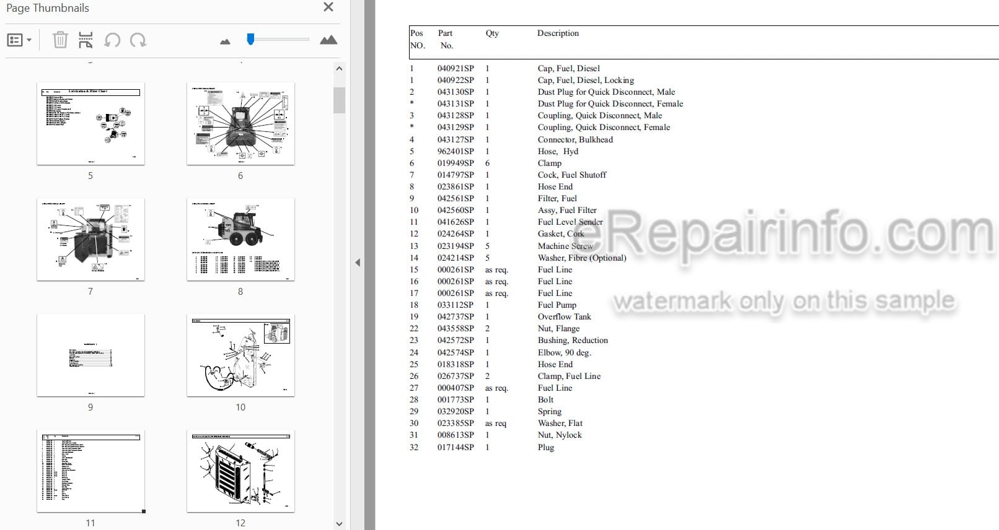Click part number 043131SP

(x=455, y=104)
